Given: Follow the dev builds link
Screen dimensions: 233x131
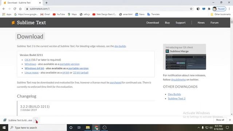Looking at the screenshot, I should pyautogui.click(x=120, y=46).
